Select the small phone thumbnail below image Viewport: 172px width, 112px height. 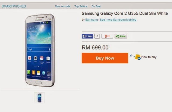point(40,98)
